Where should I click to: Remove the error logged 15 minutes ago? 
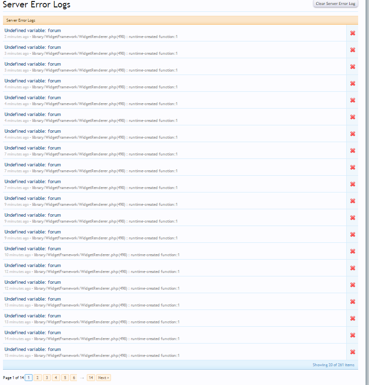[x=352, y=352]
